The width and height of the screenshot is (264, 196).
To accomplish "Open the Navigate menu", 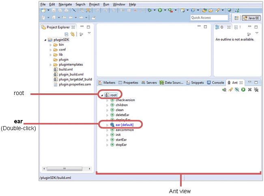I will 65,4.
